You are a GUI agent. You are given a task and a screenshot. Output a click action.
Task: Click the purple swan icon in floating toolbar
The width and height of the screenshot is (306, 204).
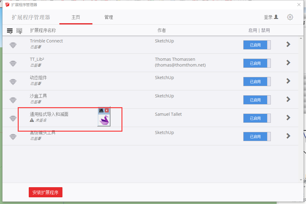[x=104, y=120]
